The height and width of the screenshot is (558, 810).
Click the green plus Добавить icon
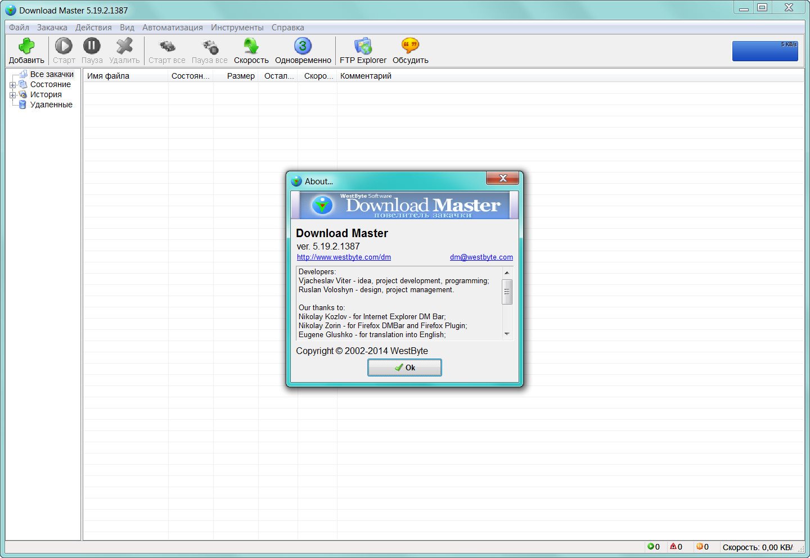26,46
